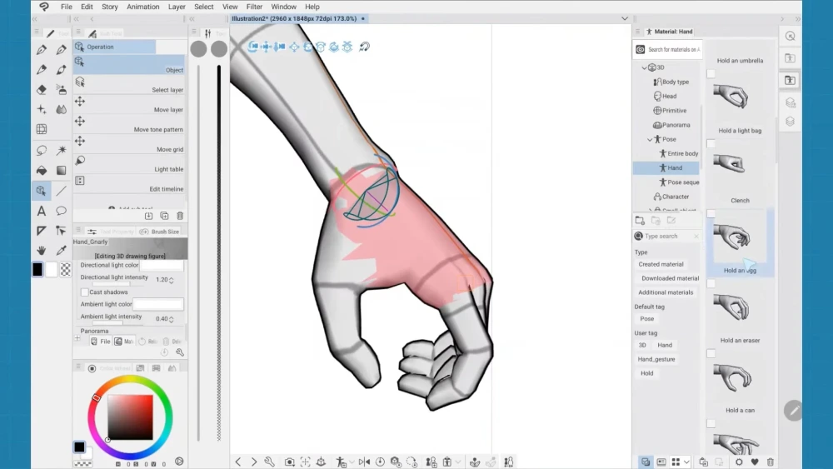Click the Hand_gesture user tag
The height and width of the screenshot is (469, 833).
point(656,359)
